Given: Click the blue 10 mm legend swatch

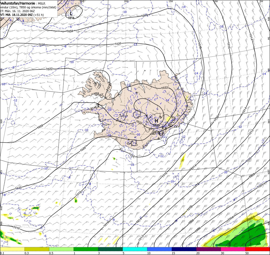Looking at the screenshot, I should (160, 249).
